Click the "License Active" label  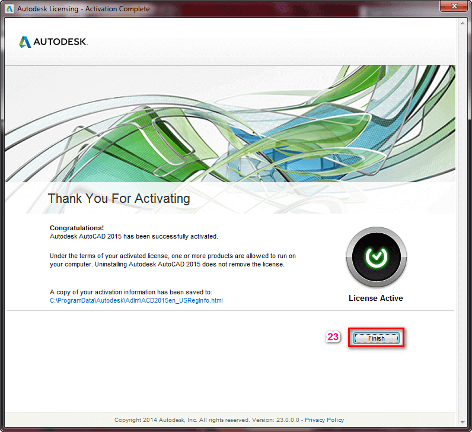376,298
